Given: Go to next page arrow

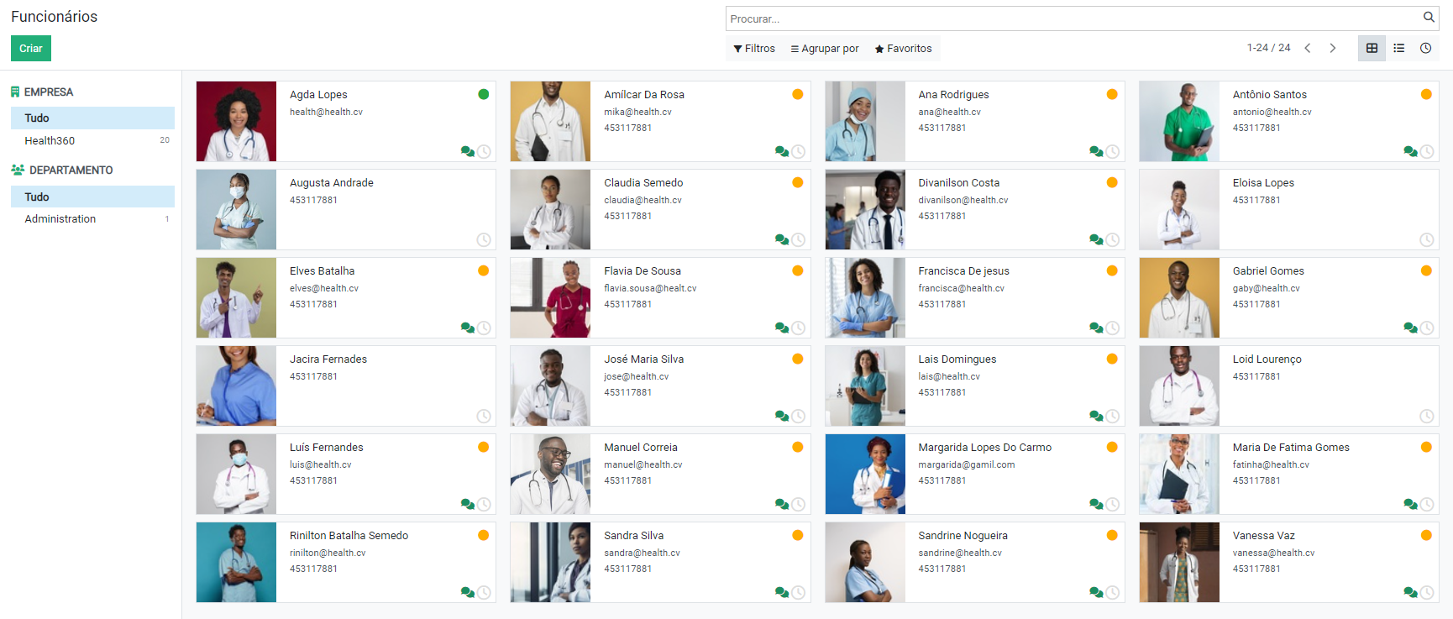Looking at the screenshot, I should (x=1333, y=49).
